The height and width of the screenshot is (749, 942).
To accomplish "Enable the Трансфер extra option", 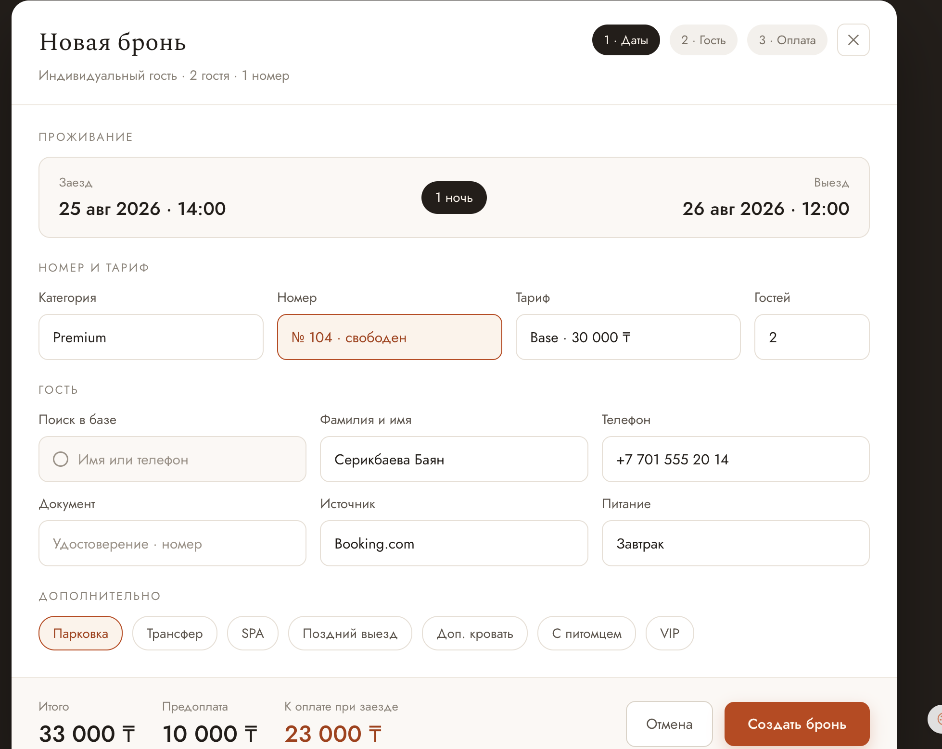I will pyautogui.click(x=175, y=633).
